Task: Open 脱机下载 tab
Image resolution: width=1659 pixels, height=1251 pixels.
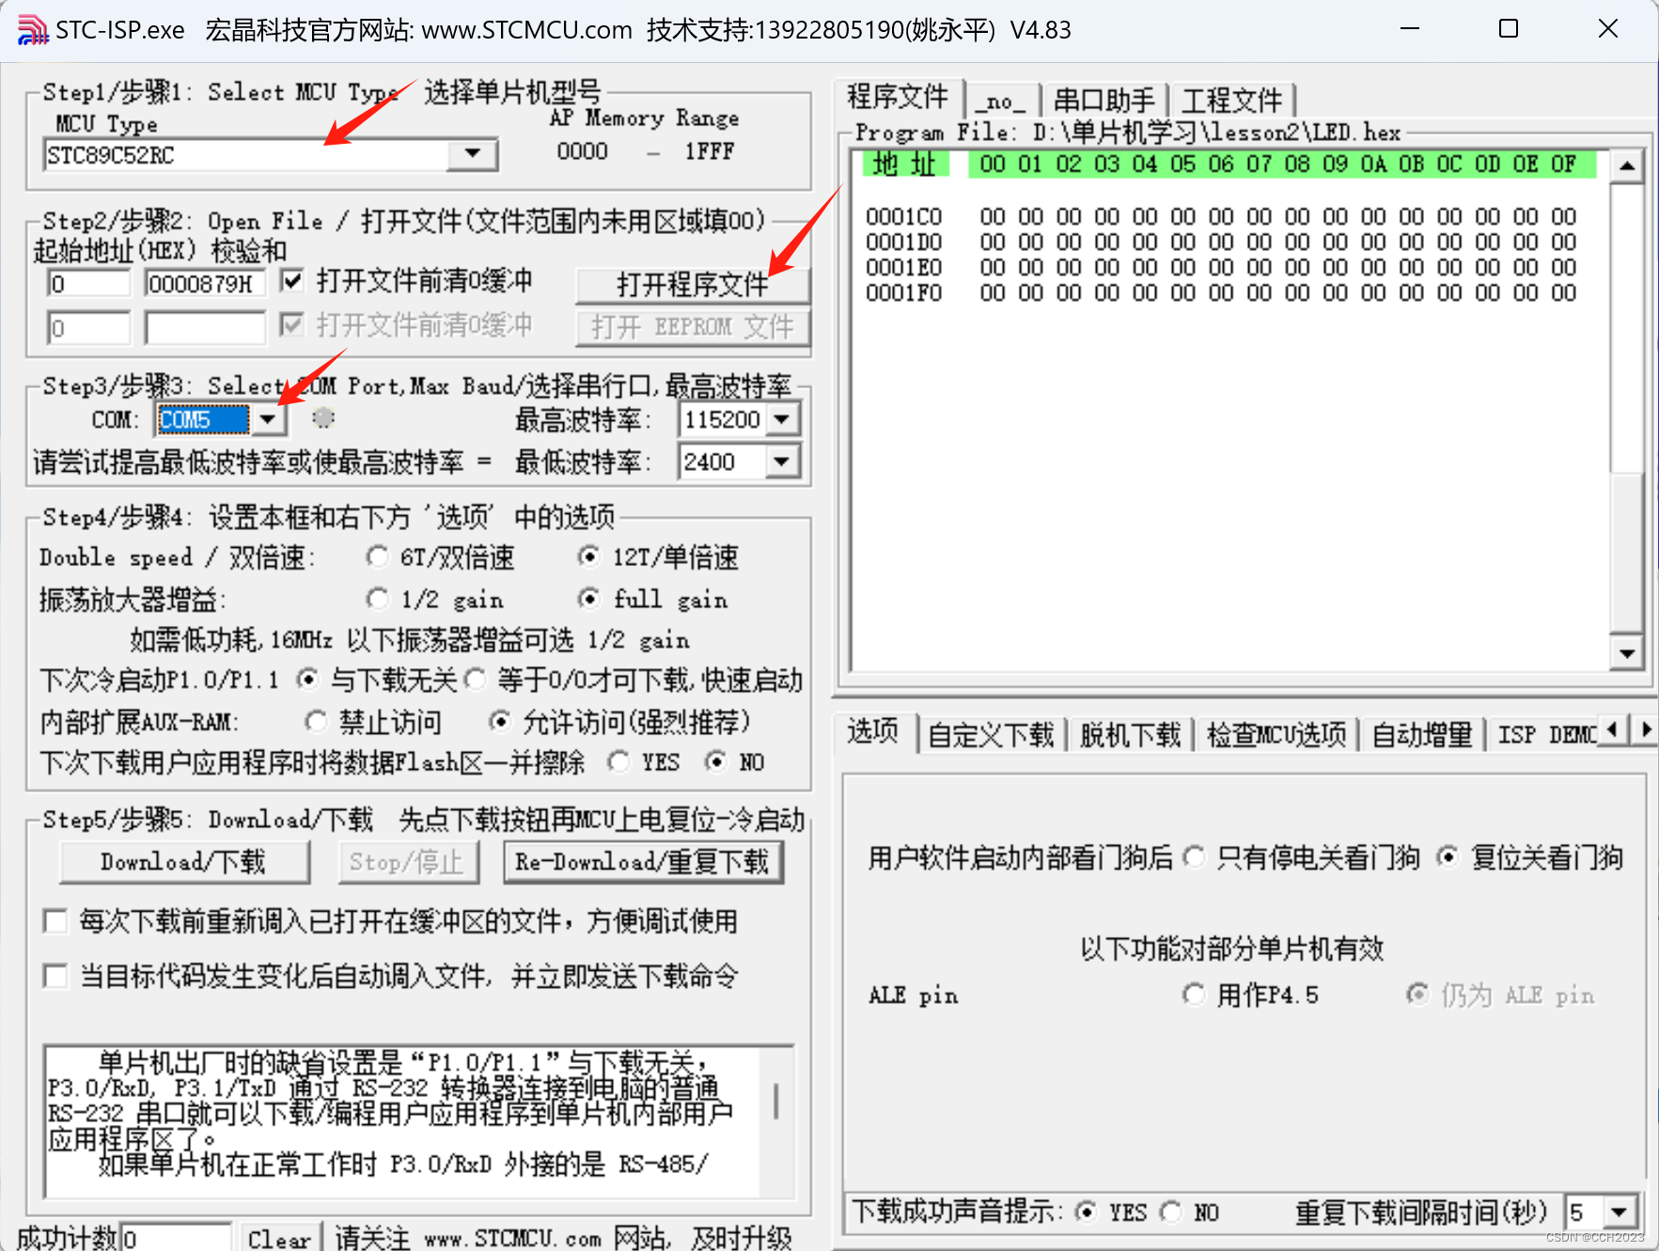Action: pos(1130,735)
